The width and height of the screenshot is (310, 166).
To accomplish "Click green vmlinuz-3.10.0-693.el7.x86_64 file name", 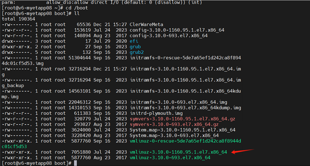I will pyautogui.click(x=170, y=157).
